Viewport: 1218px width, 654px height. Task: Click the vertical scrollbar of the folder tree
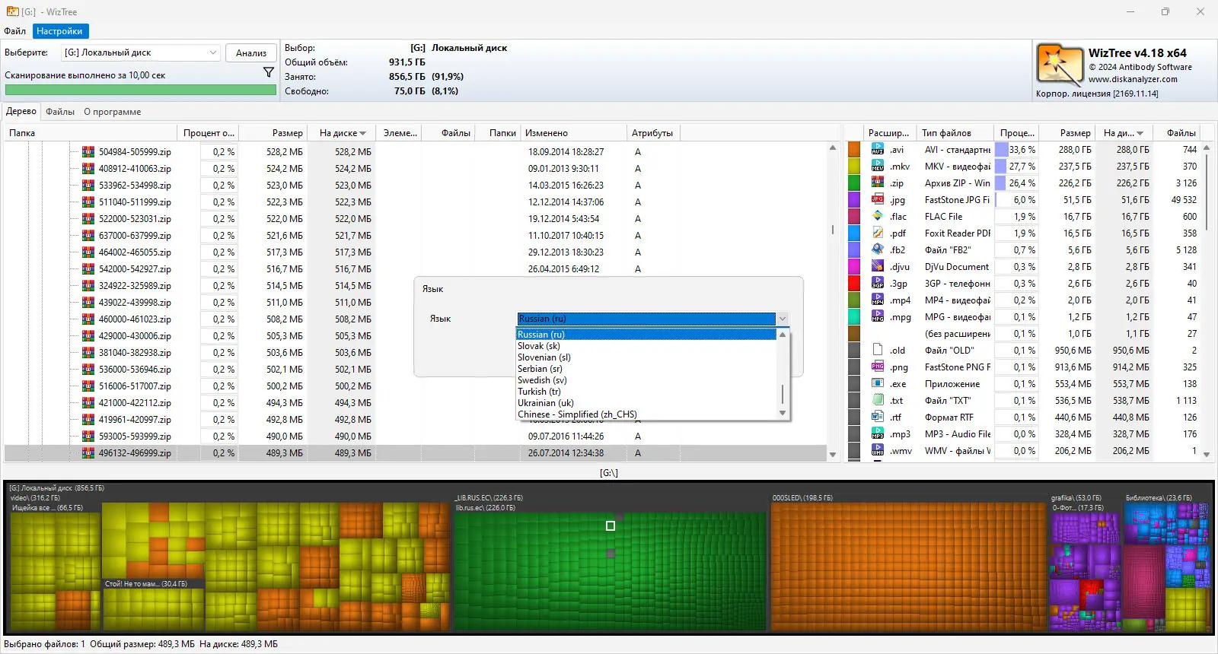[833, 301]
